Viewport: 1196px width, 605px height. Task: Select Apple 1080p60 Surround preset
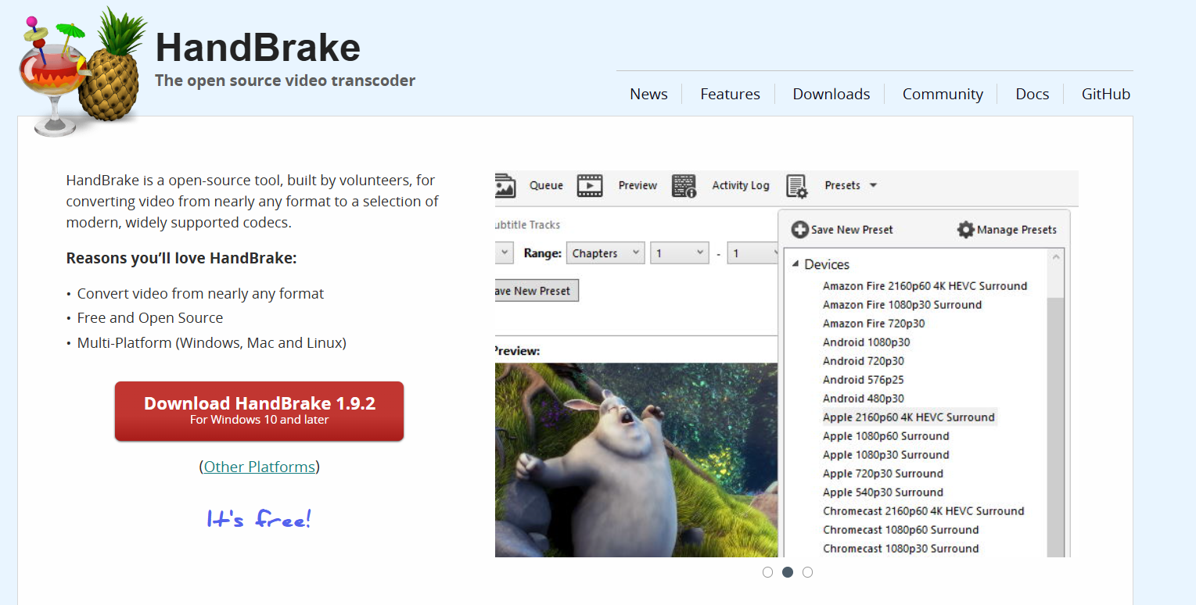pos(885,436)
